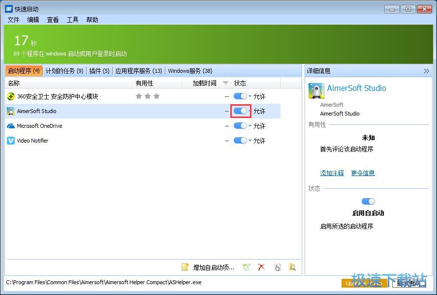Open status dropdown arrow for 360安全卫士
The image size is (437, 295).
(250, 96)
